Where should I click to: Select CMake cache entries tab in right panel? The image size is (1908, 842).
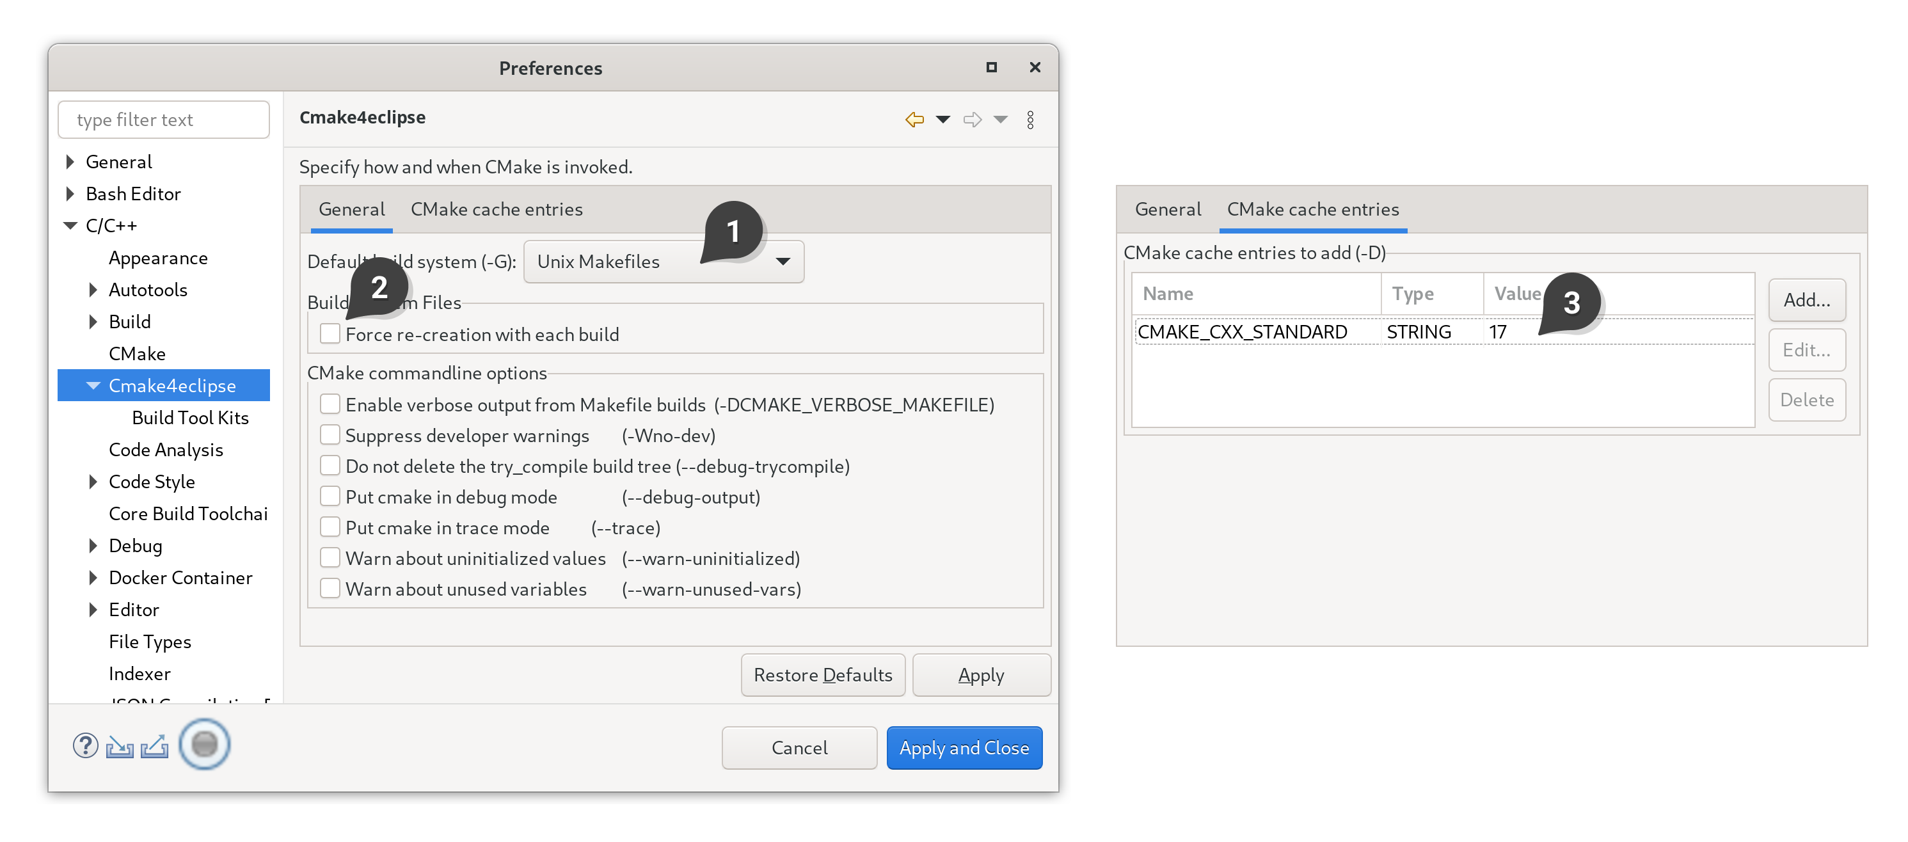[x=1312, y=210]
